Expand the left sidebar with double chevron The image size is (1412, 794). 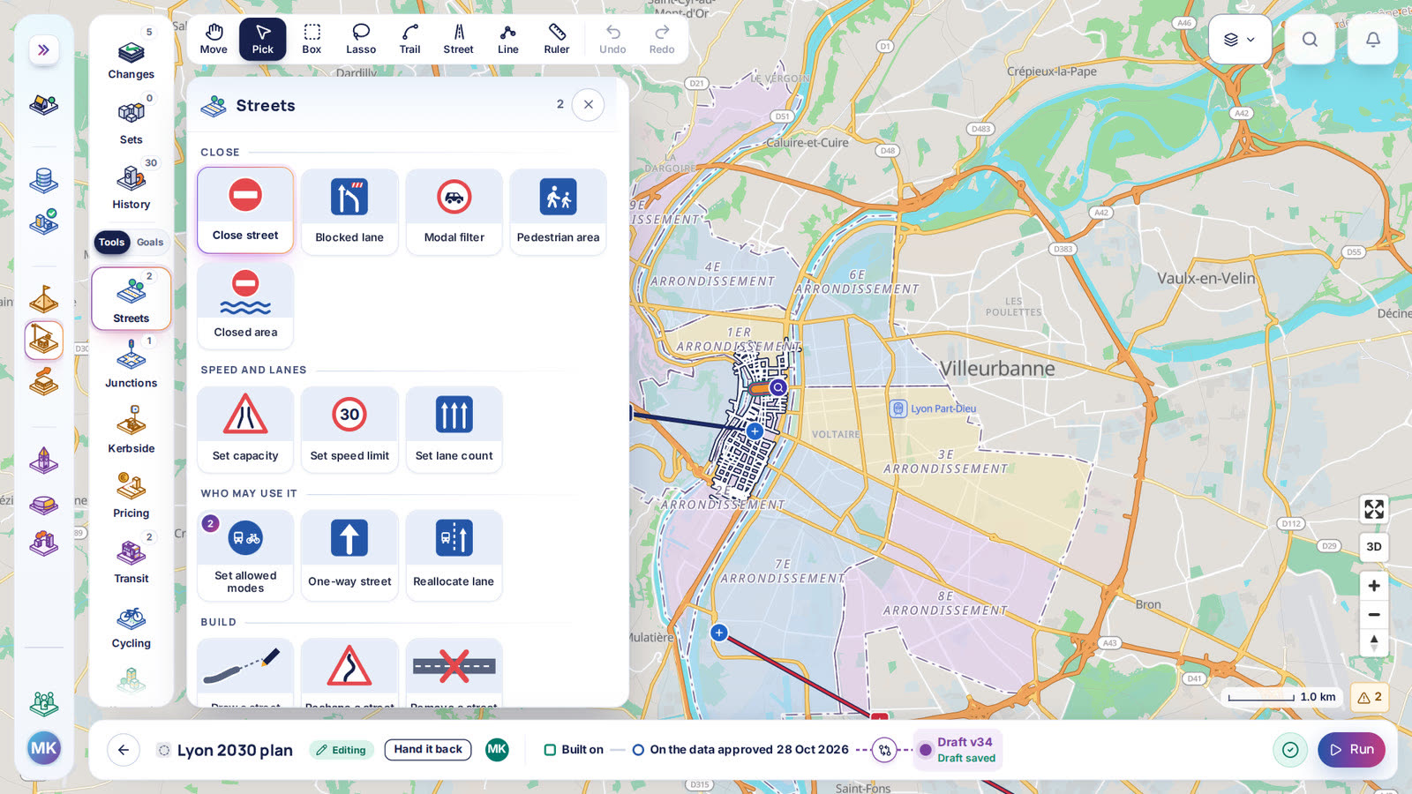click(43, 50)
